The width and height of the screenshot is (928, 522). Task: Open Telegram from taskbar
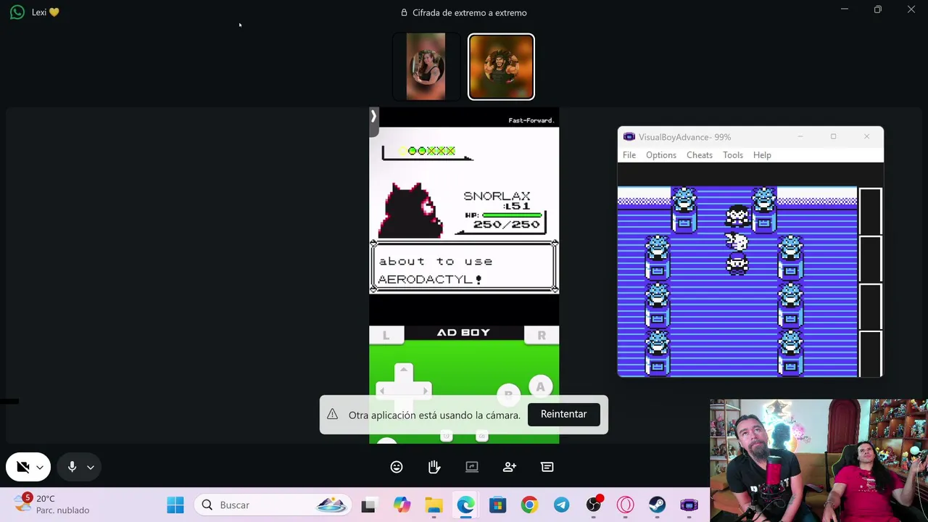click(x=561, y=505)
